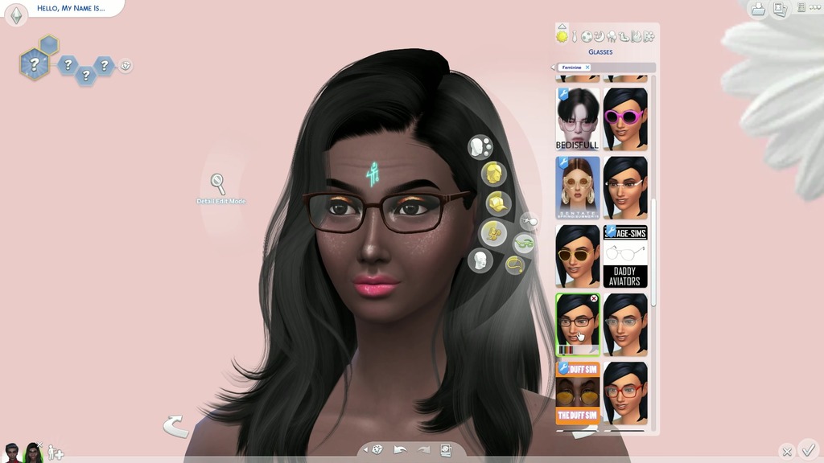Screen dimensions: 824x463
Task: Pick the white half-rim glasses thumbnail
Action: coord(625,187)
